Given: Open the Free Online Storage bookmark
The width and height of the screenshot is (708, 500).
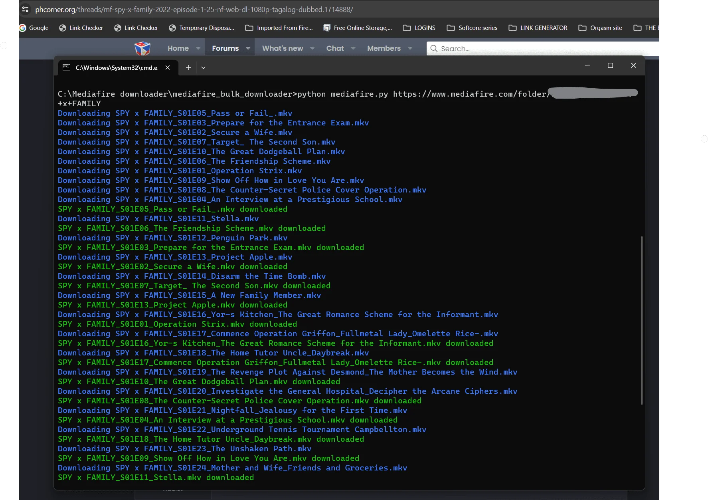Looking at the screenshot, I should 358,28.
